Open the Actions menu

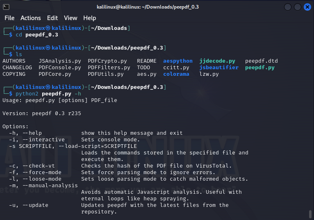[31, 18]
